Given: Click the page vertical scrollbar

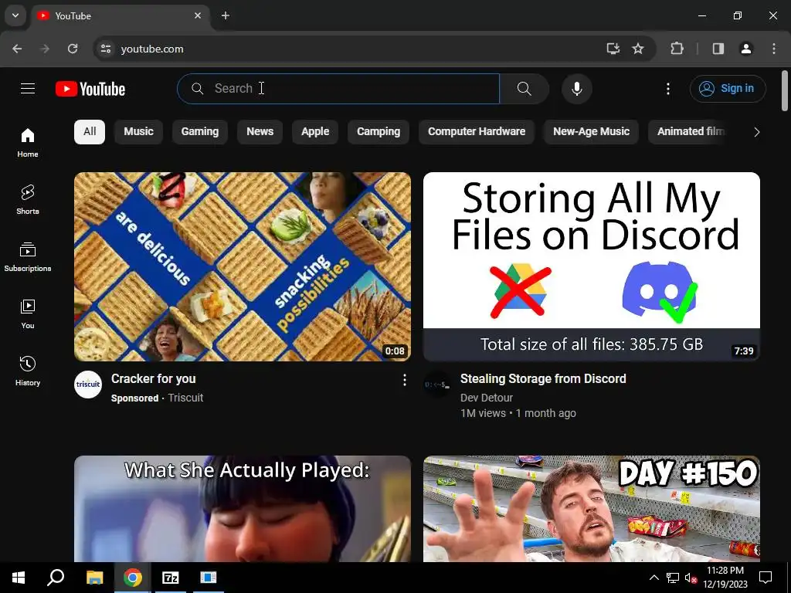Looking at the screenshot, I should [x=785, y=91].
